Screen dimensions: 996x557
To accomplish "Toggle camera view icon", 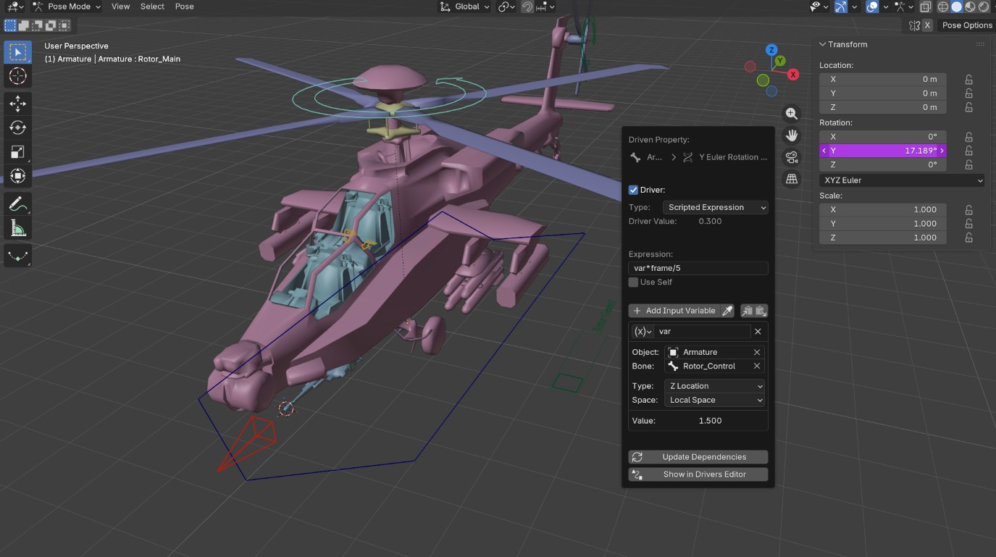I will pos(792,157).
